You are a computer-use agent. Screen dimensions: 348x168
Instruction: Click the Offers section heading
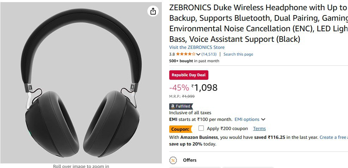(x=190, y=160)
